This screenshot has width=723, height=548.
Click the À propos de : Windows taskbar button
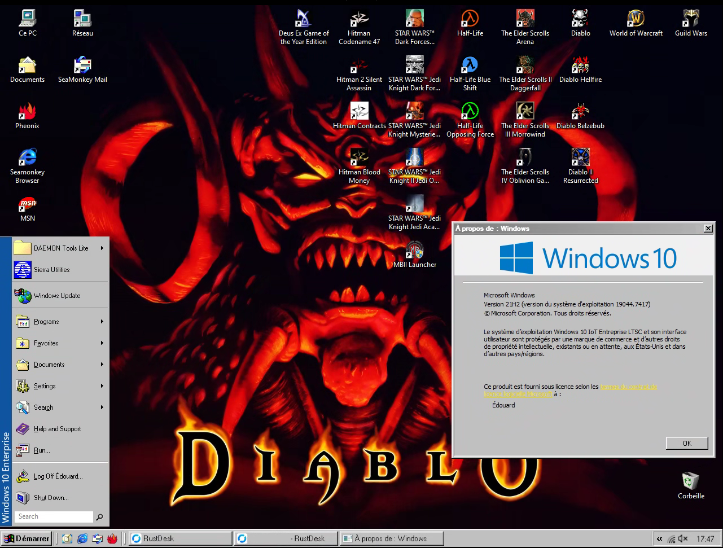392,538
